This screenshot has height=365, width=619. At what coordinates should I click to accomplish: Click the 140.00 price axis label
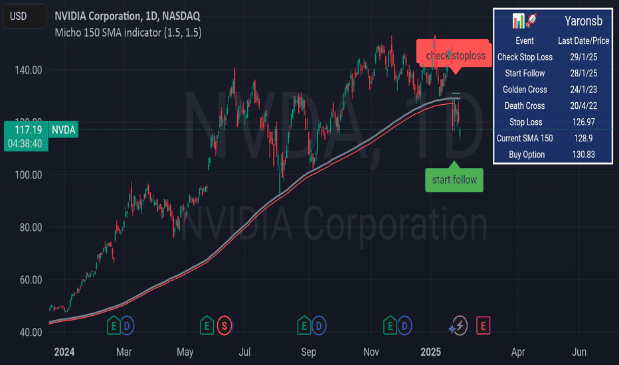[x=29, y=70]
